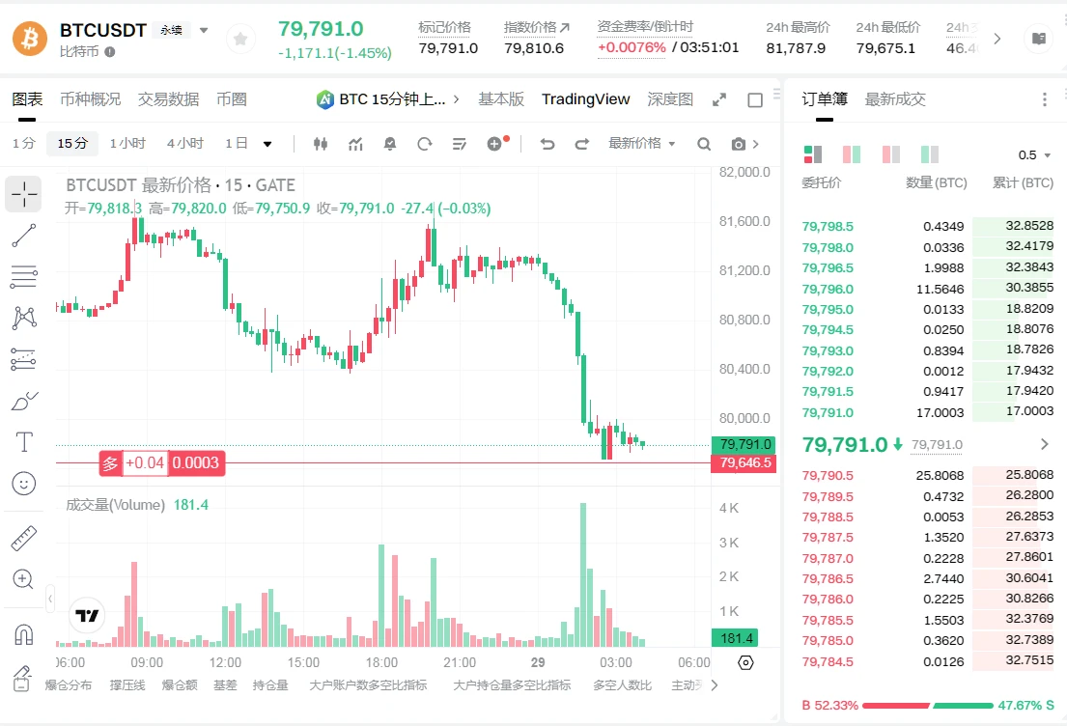The image size is (1067, 726).
Task: Open the search icon in chart toolbar
Action: click(704, 144)
